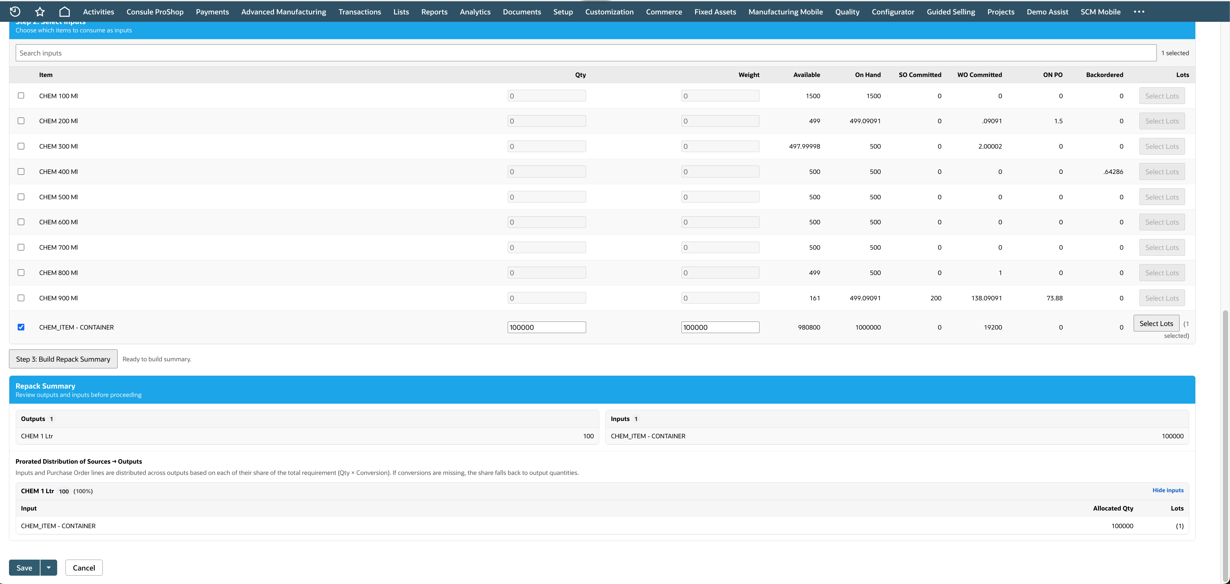Open the Recent Records history icon
Viewport: 1230px width, 584px height.
pyautogui.click(x=15, y=12)
